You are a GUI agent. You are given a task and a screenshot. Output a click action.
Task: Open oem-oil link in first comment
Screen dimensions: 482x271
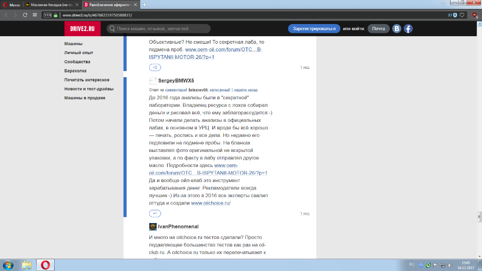tap(206, 53)
